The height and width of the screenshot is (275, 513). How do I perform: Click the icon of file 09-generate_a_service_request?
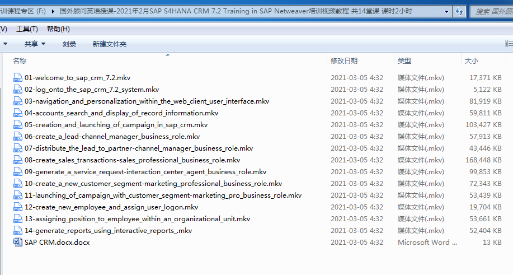[18, 172]
